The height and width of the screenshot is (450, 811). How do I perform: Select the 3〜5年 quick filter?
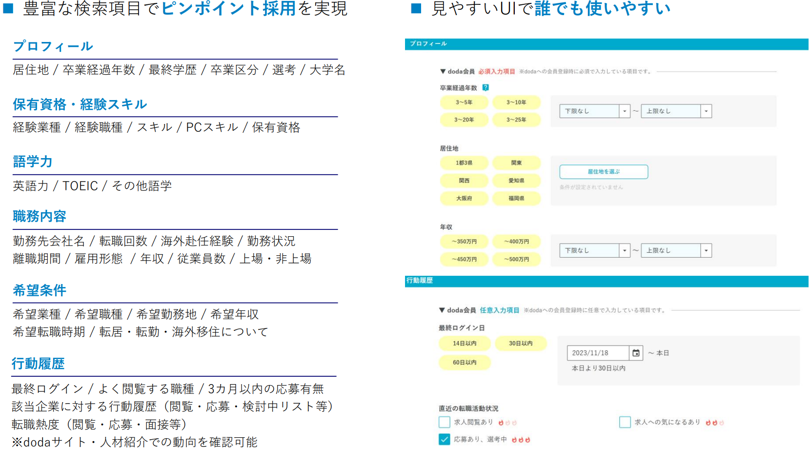[x=464, y=102]
